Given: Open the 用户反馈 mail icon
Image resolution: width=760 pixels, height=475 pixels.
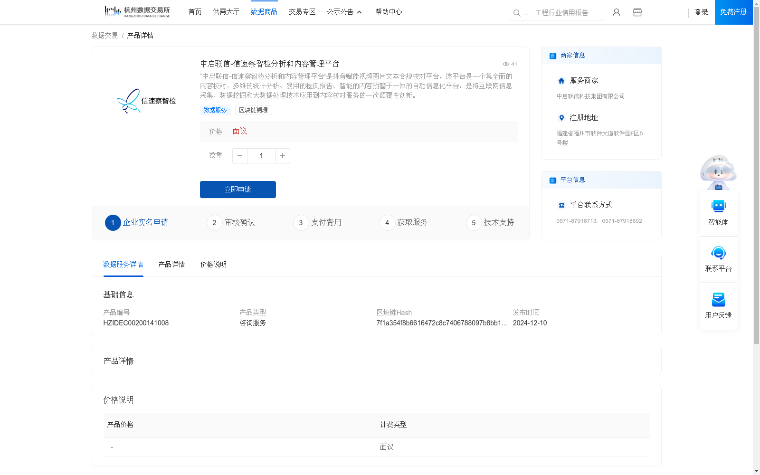Looking at the screenshot, I should click(718, 299).
